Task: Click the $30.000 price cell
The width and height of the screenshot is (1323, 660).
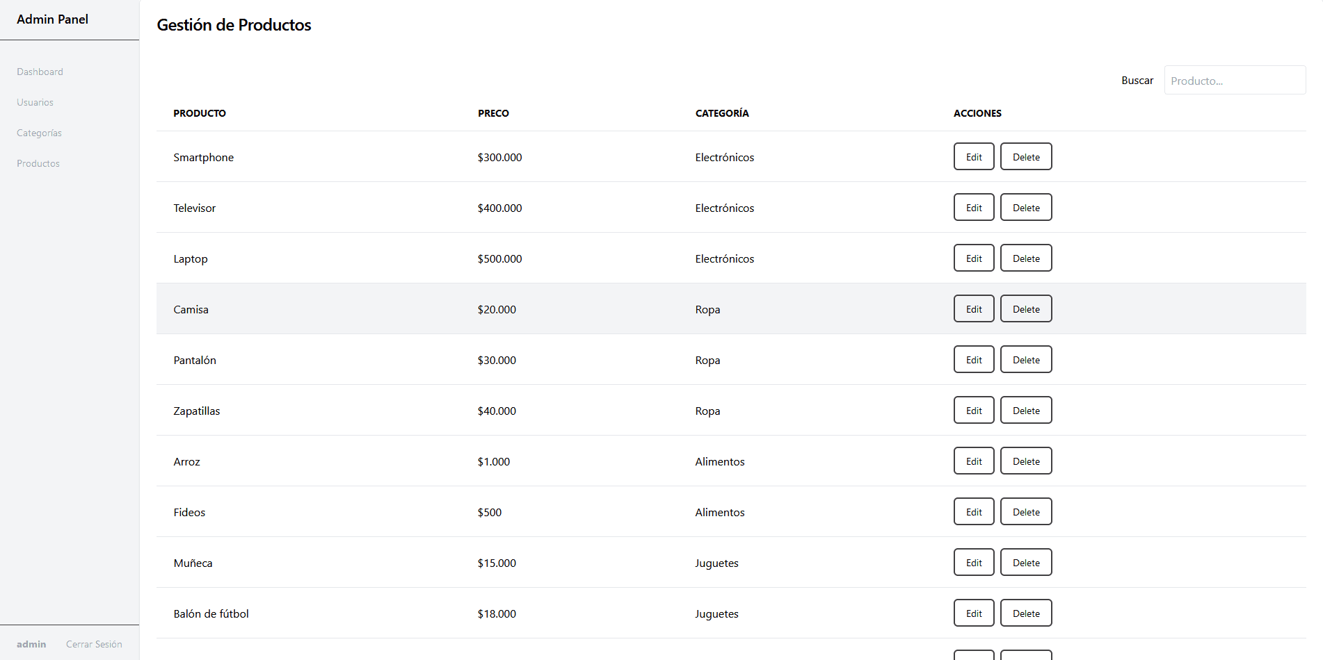Action: (x=497, y=361)
